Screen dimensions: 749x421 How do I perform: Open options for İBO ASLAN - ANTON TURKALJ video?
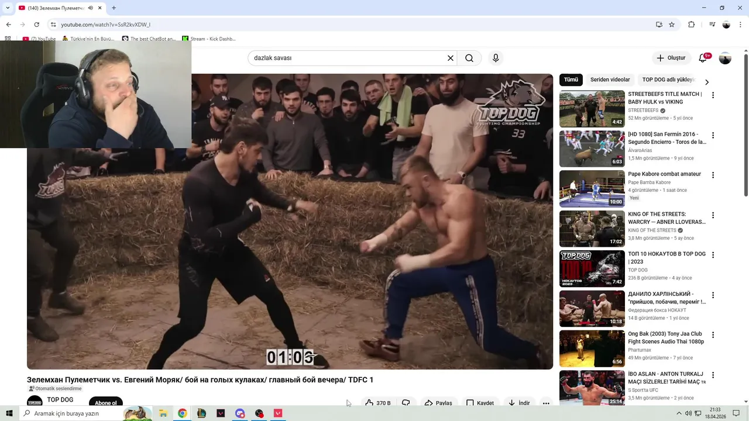[x=713, y=375]
